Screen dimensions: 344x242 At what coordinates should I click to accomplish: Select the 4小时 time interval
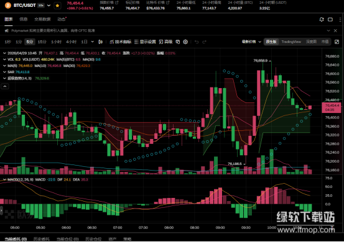[x=72, y=42]
